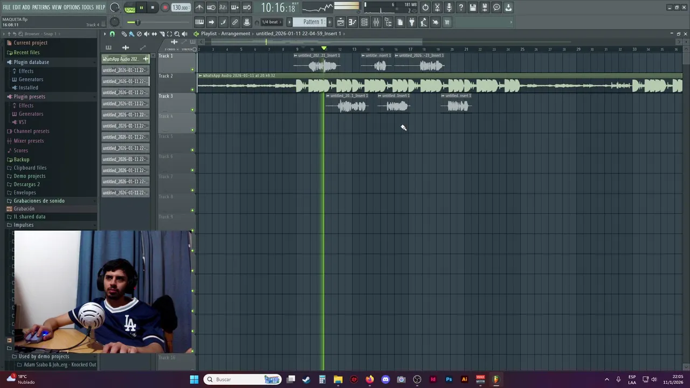The height and width of the screenshot is (388, 690).
Task: Open the PATTERNS menu
Action: pos(41,8)
